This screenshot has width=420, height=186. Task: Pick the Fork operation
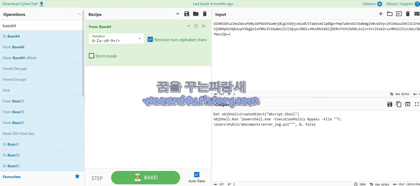[x=42, y=90]
